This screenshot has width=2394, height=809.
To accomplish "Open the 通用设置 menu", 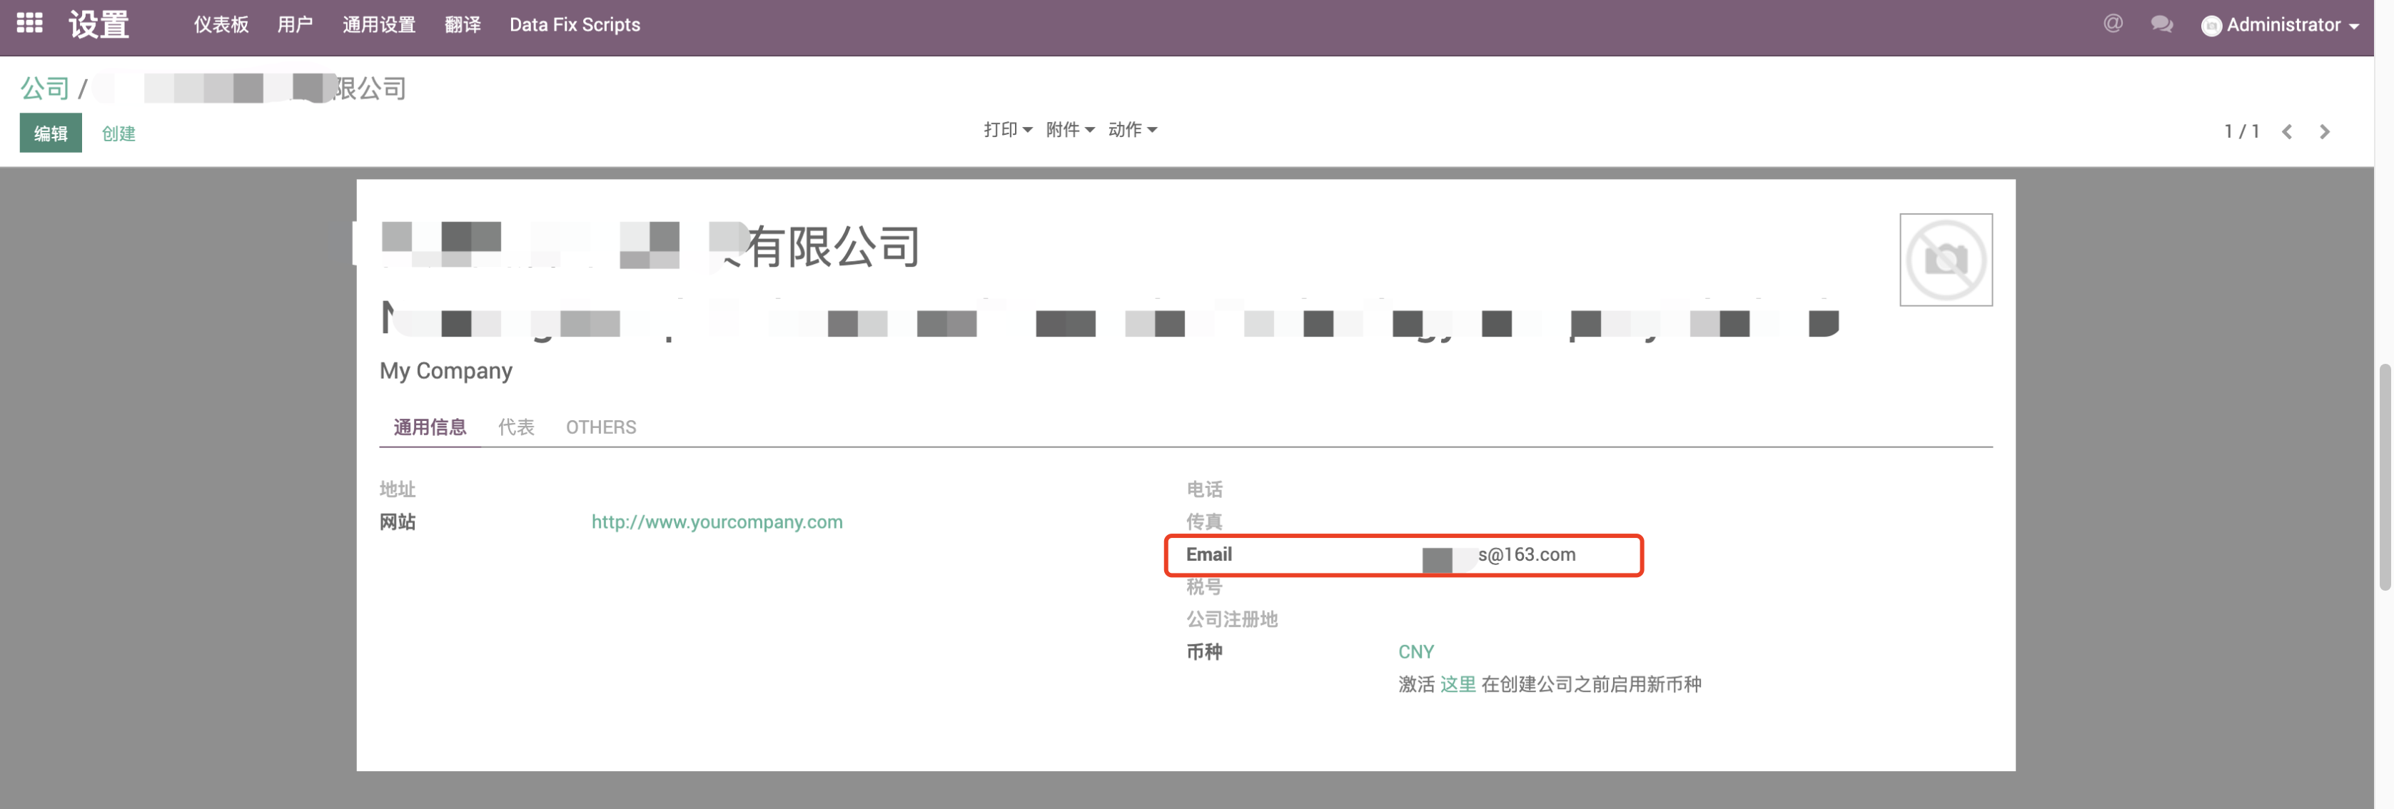I will click(378, 25).
